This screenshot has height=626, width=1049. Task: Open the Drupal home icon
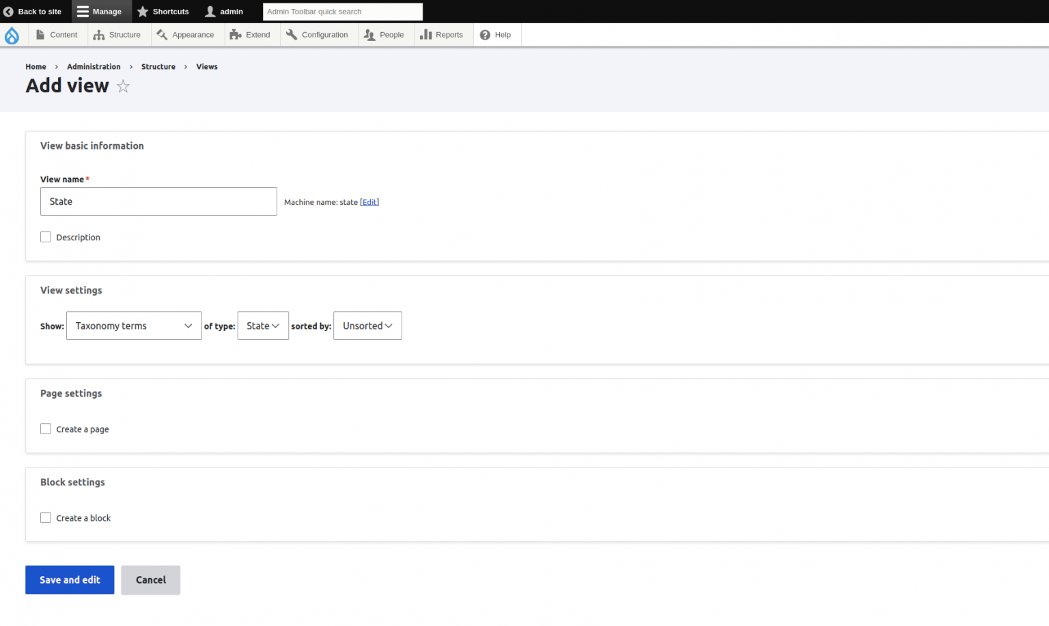pyautogui.click(x=13, y=35)
